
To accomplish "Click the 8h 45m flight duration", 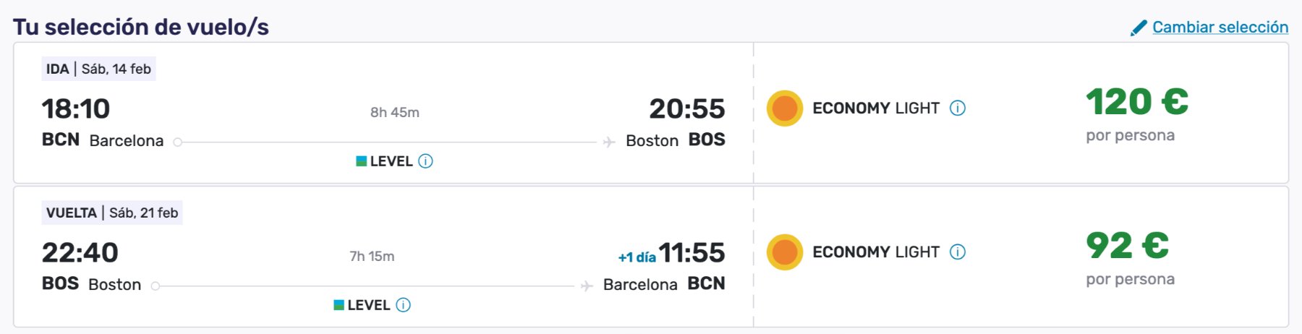I will coord(395,113).
